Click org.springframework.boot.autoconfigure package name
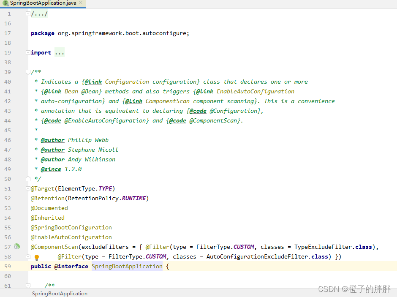This screenshot has height=297, width=397. click(x=122, y=33)
